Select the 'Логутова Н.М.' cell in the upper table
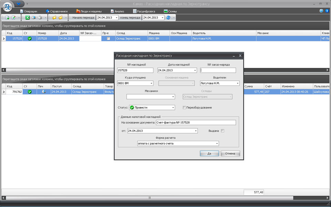Viewport: 331px width, 207px height. (x=224, y=39)
